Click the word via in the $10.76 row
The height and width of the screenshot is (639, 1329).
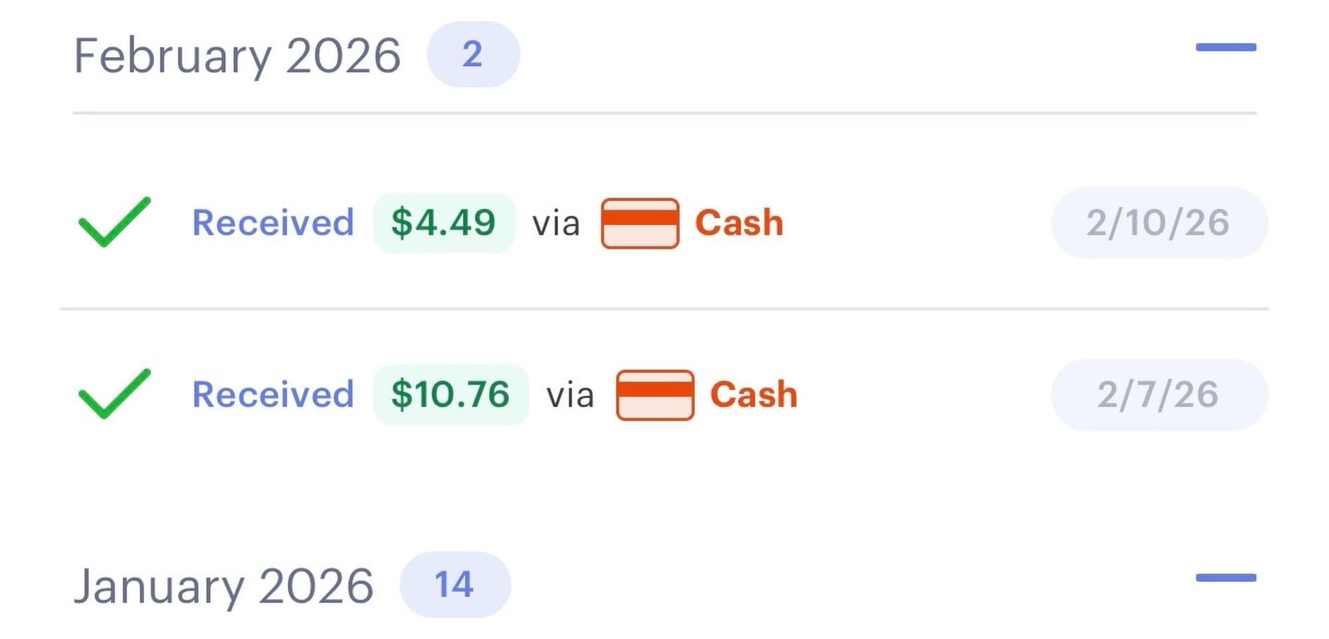pyautogui.click(x=570, y=395)
